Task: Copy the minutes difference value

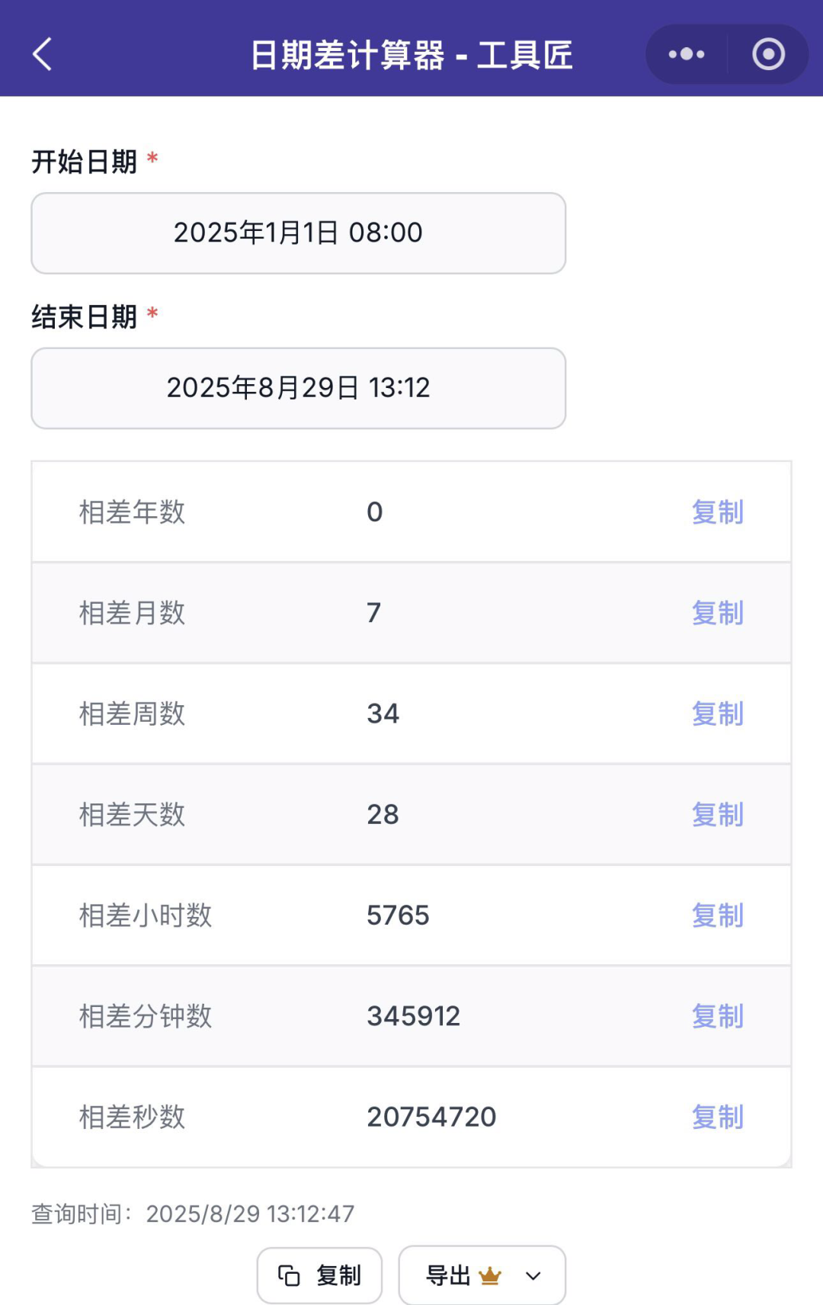Action: point(717,1016)
